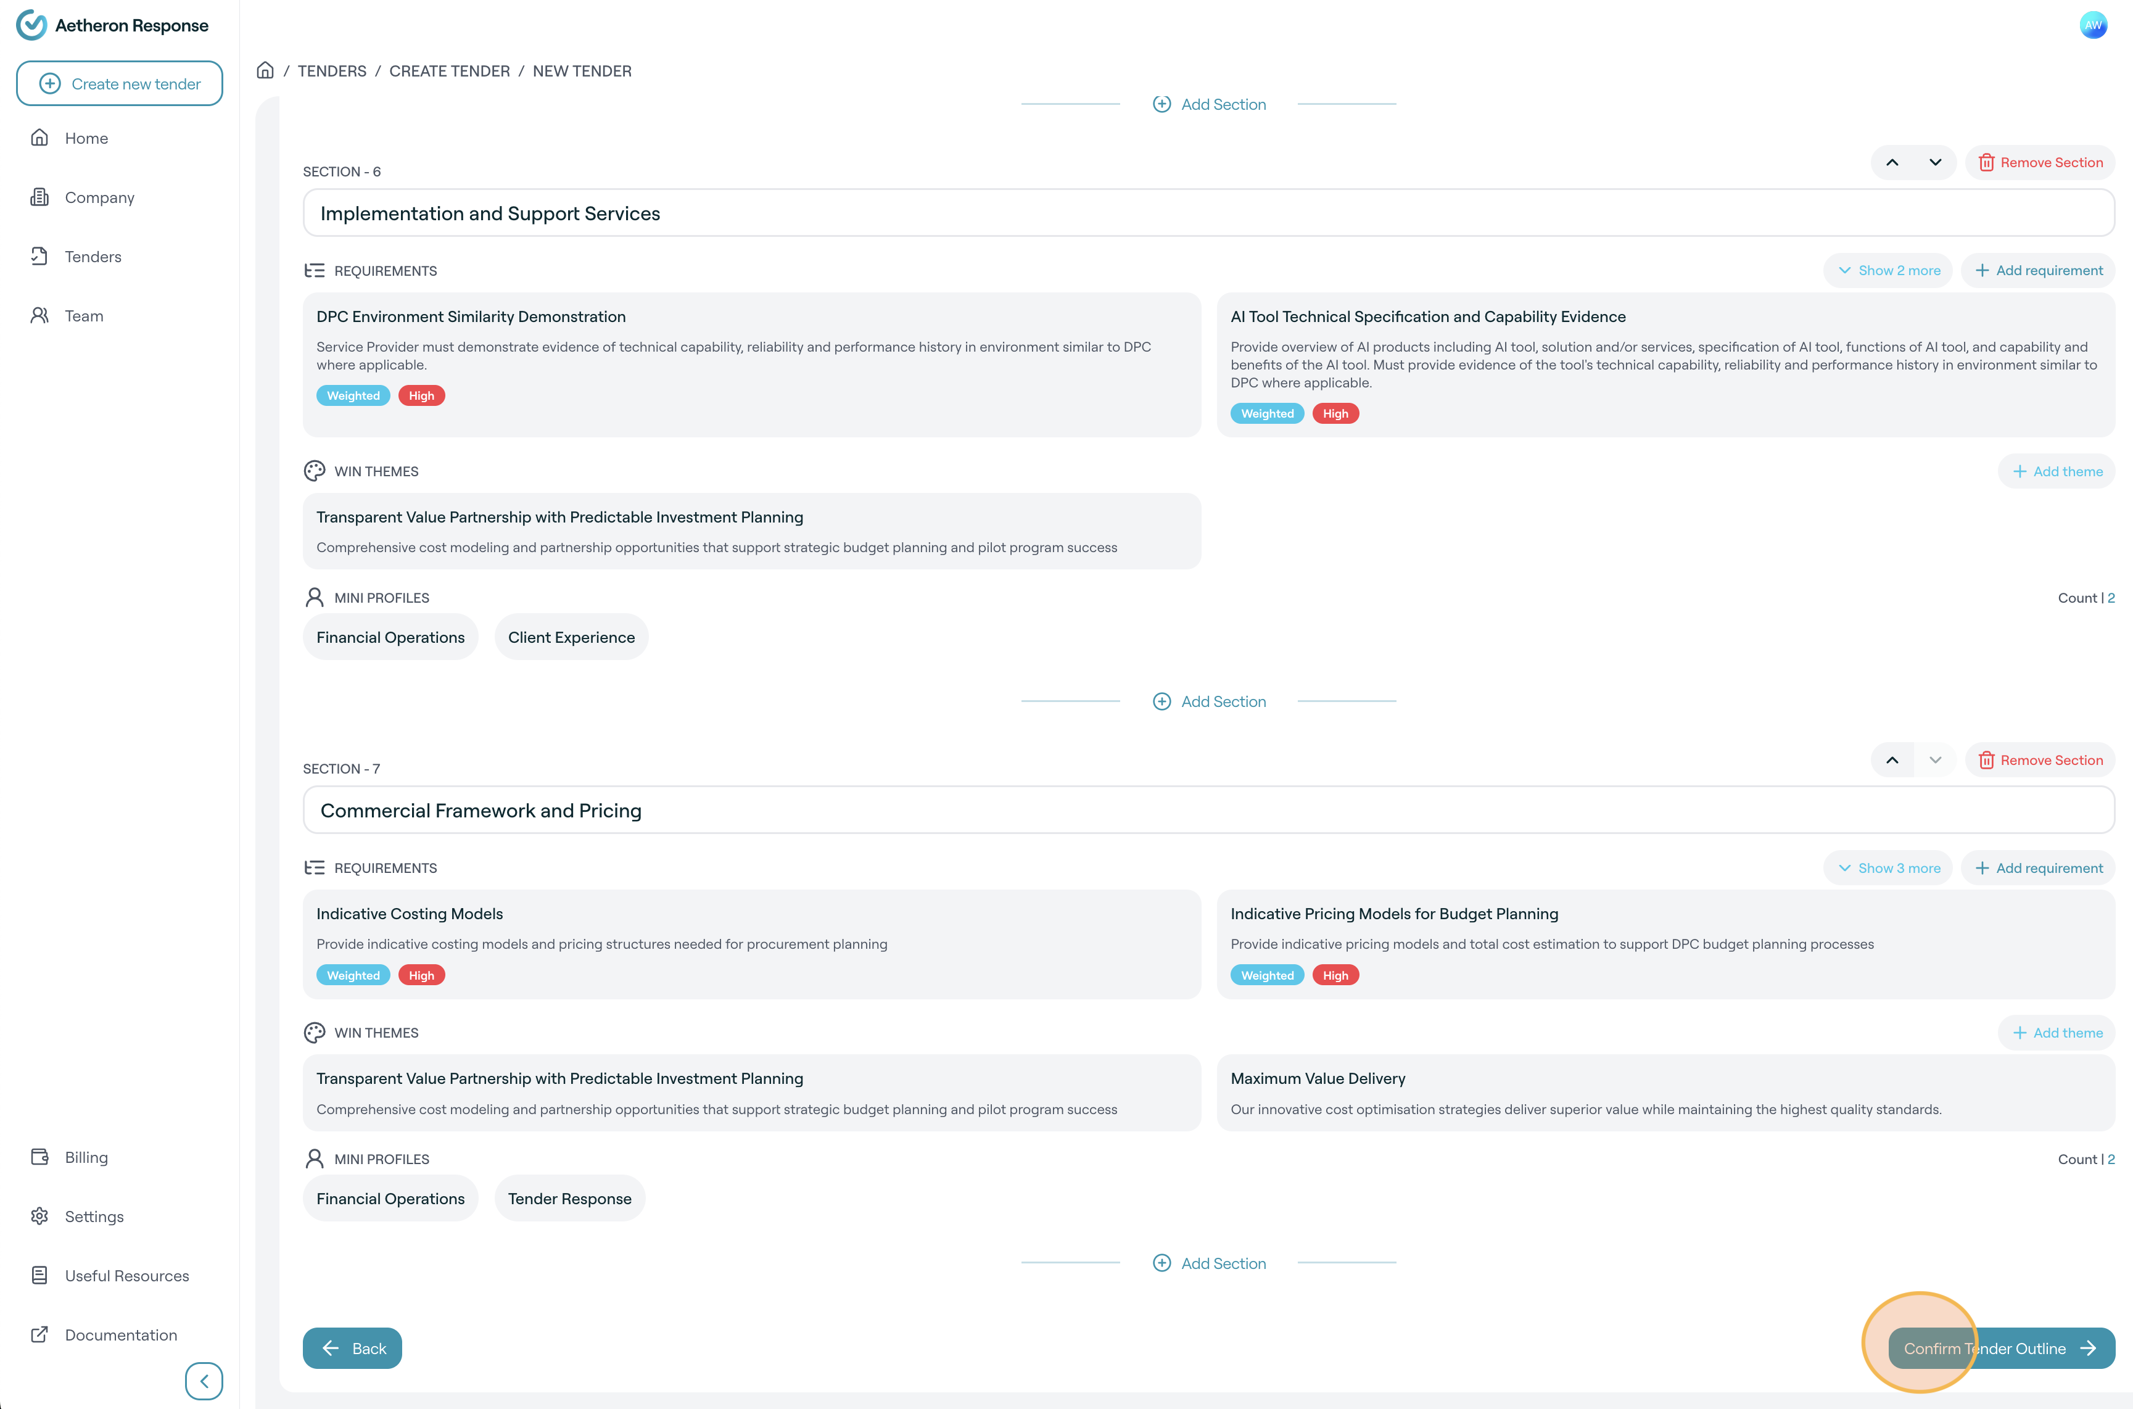Viewport: 2133px width, 1409px height.
Task: Remove Section 7 using trash button
Action: [x=2040, y=760]
